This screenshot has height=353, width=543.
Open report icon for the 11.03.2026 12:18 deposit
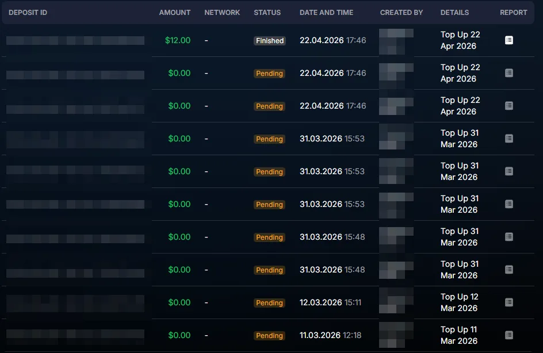pos(508,335)
